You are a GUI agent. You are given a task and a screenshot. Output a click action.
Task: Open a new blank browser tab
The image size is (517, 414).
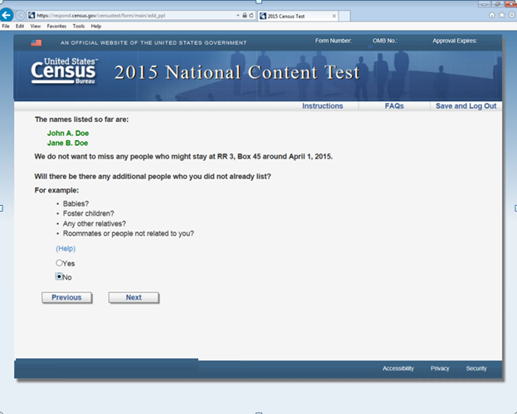pyautogui.click(x=344, y=16)
